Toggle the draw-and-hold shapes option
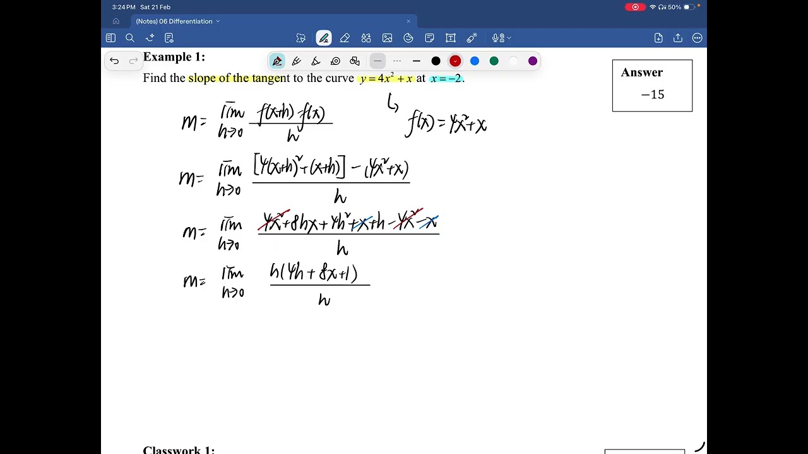 click(x=355, y=61)
